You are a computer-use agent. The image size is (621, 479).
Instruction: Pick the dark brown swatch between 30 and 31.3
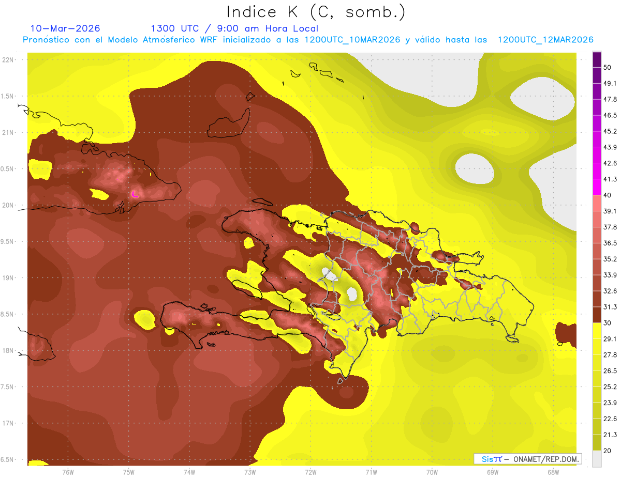(x=597, y=315)
